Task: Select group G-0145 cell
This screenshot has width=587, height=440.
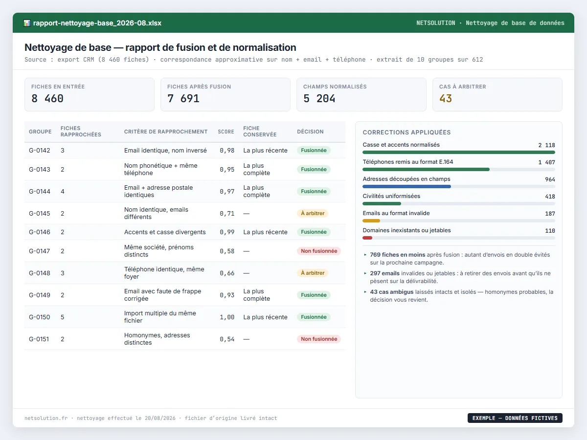Action: (40, 213)
